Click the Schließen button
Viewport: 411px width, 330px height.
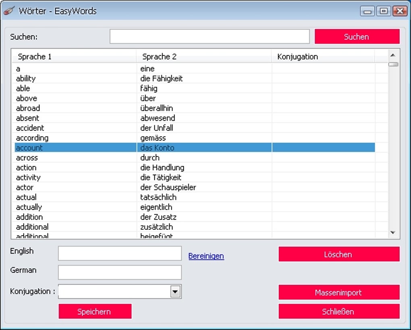pos(339,311)
